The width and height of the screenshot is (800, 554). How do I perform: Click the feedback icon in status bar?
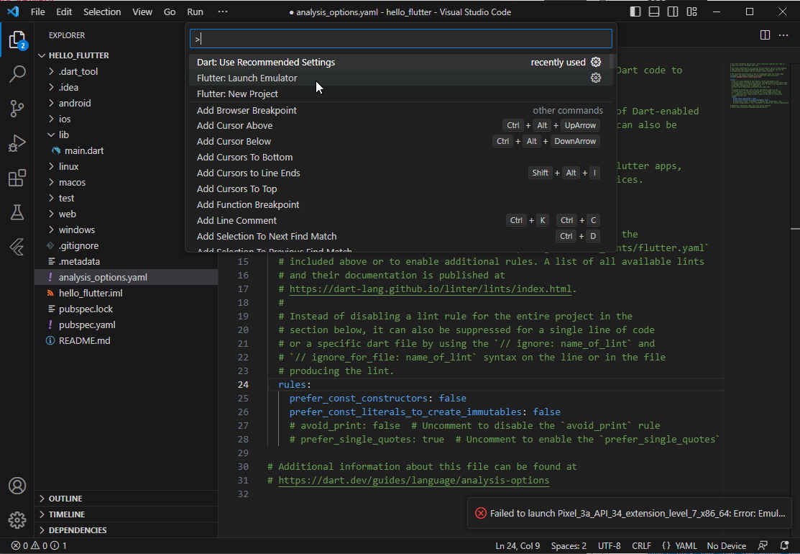[x=763, y=546]
